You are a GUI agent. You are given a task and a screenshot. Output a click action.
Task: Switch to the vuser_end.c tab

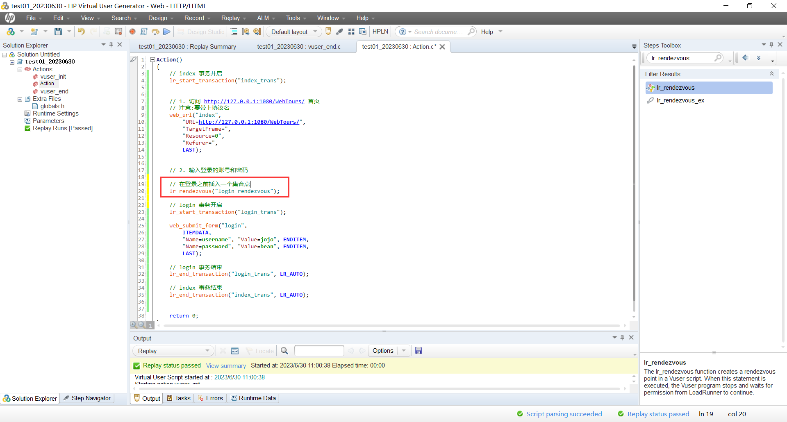[x=299, y=47]
